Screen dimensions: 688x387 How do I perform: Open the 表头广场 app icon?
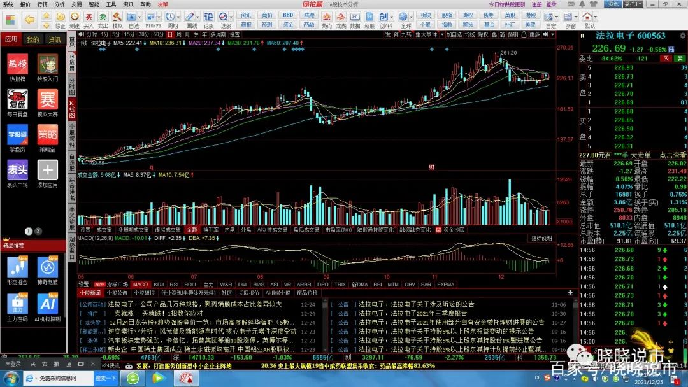[18, 170]
